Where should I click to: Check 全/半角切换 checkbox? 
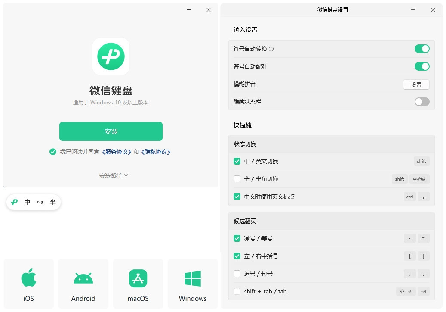237,179
